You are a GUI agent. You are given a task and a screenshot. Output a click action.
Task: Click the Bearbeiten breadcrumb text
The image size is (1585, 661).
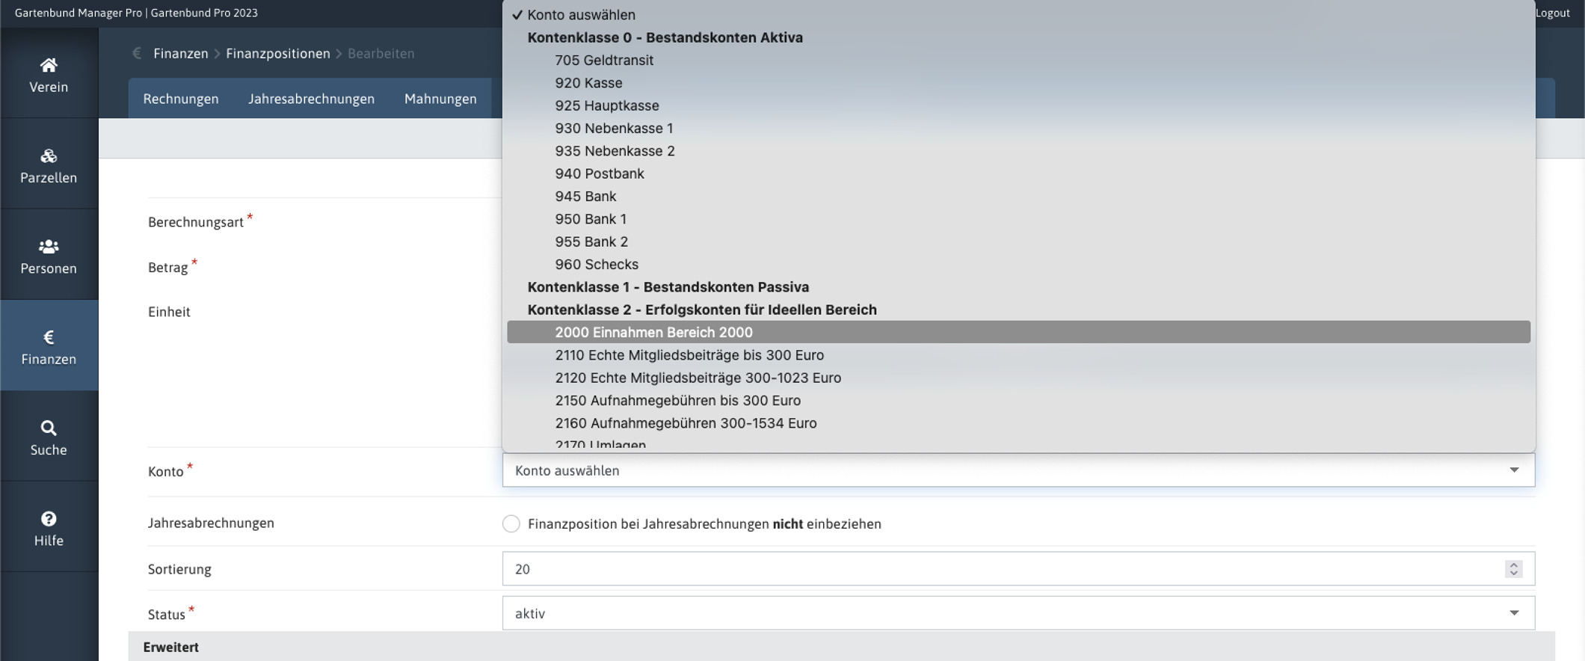pyautogui.click(x=381, y=54)
